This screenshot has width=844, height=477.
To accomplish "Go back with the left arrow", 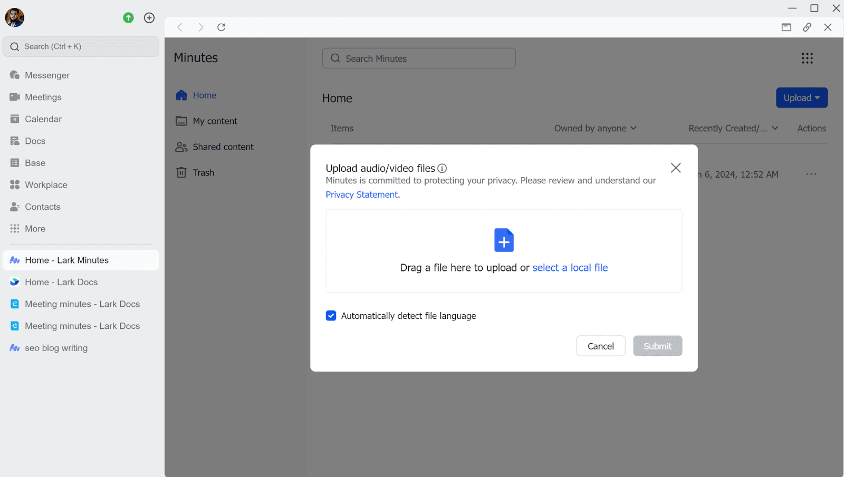I will pyautogui.click(x=180, y=27).
